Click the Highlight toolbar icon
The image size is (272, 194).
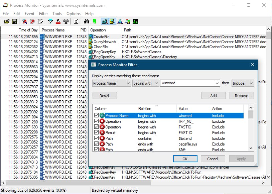[58, 21]
